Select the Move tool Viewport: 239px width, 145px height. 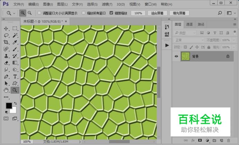click(6, 29)
